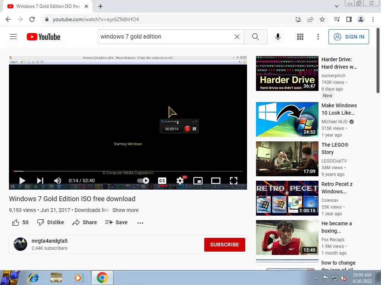Click the address bar URL
381x285 pixels.
point(96,19)
